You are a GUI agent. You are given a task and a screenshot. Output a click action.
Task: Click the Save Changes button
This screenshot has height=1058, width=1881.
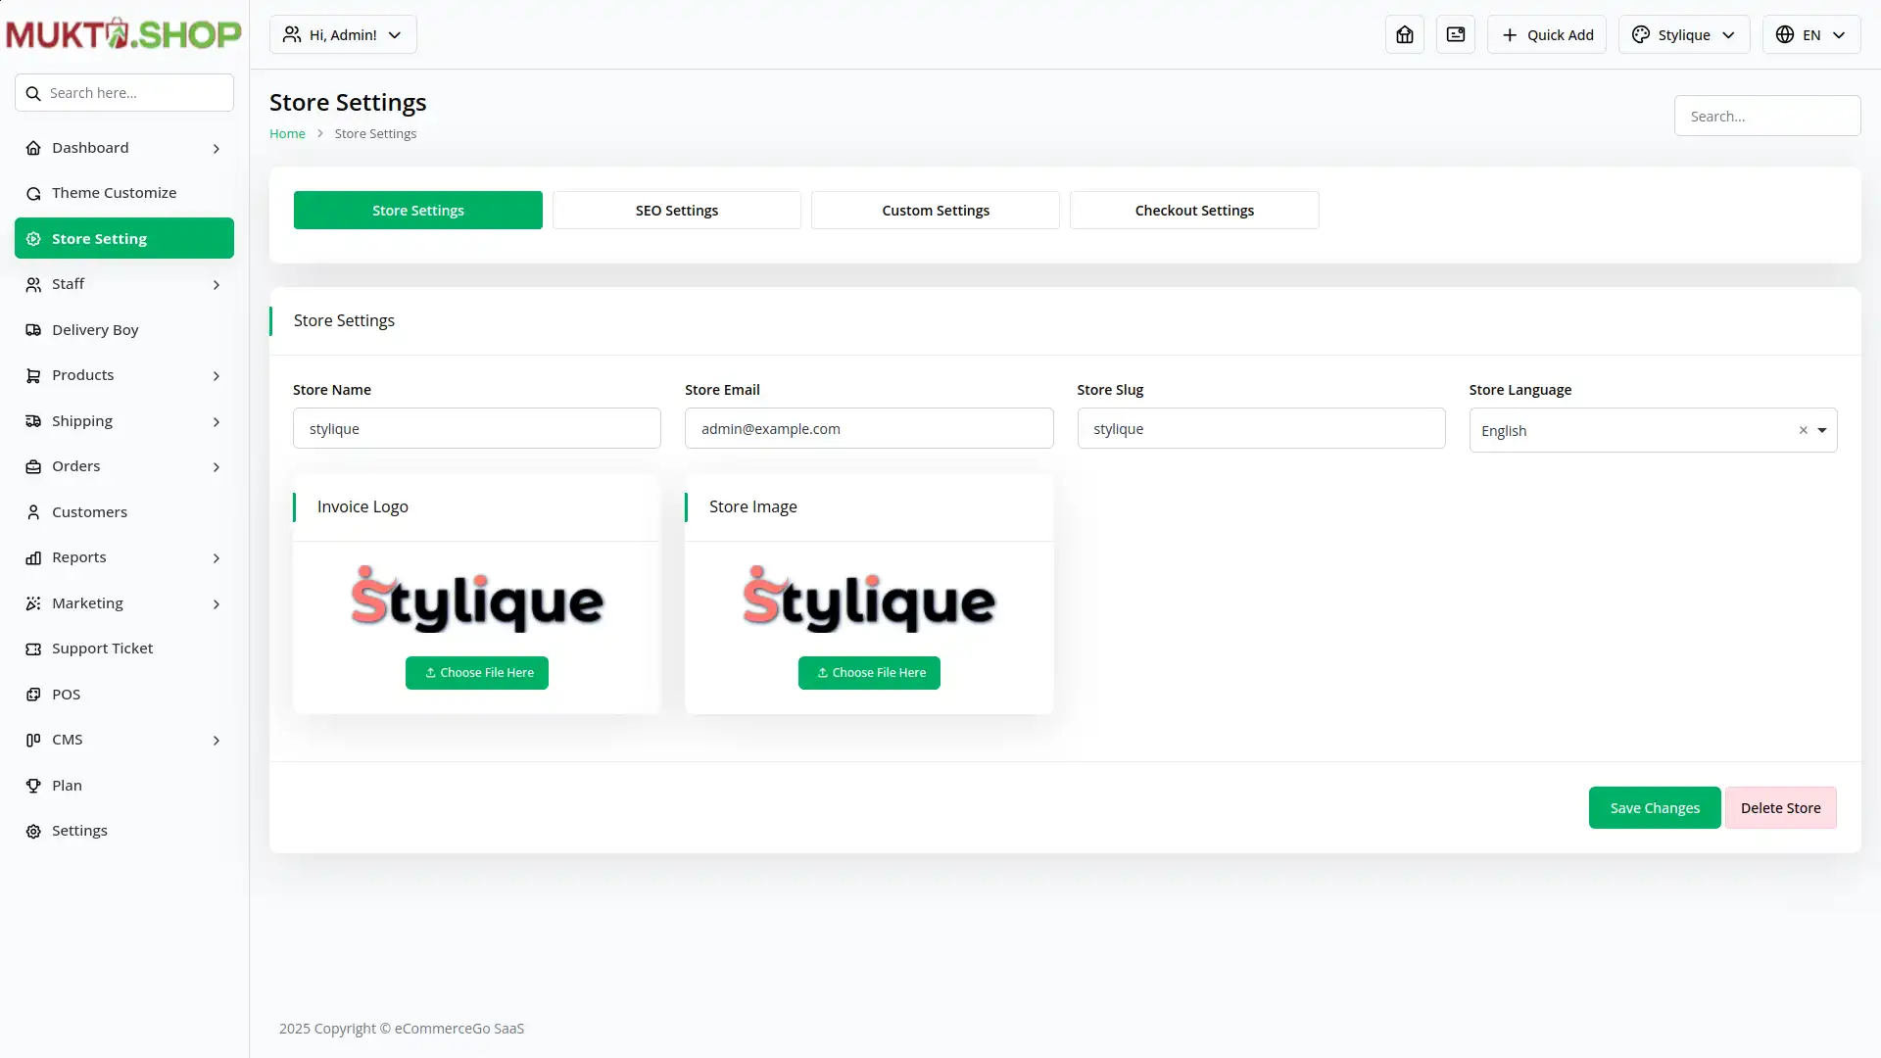click(1654, 808)
